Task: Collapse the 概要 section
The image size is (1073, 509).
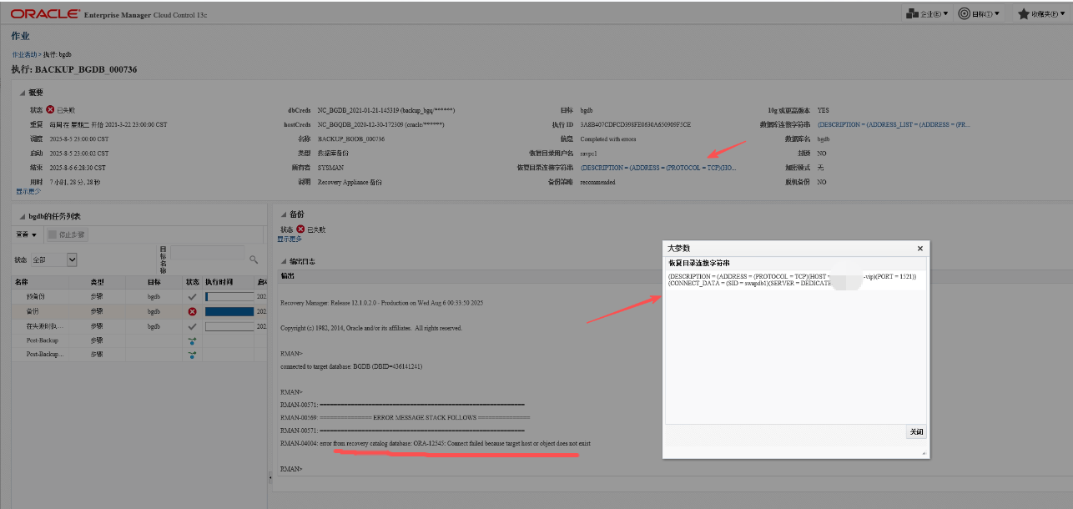Action: 23,93
